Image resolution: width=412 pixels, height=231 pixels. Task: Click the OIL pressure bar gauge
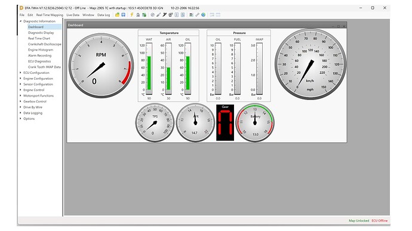pos(218,68)
